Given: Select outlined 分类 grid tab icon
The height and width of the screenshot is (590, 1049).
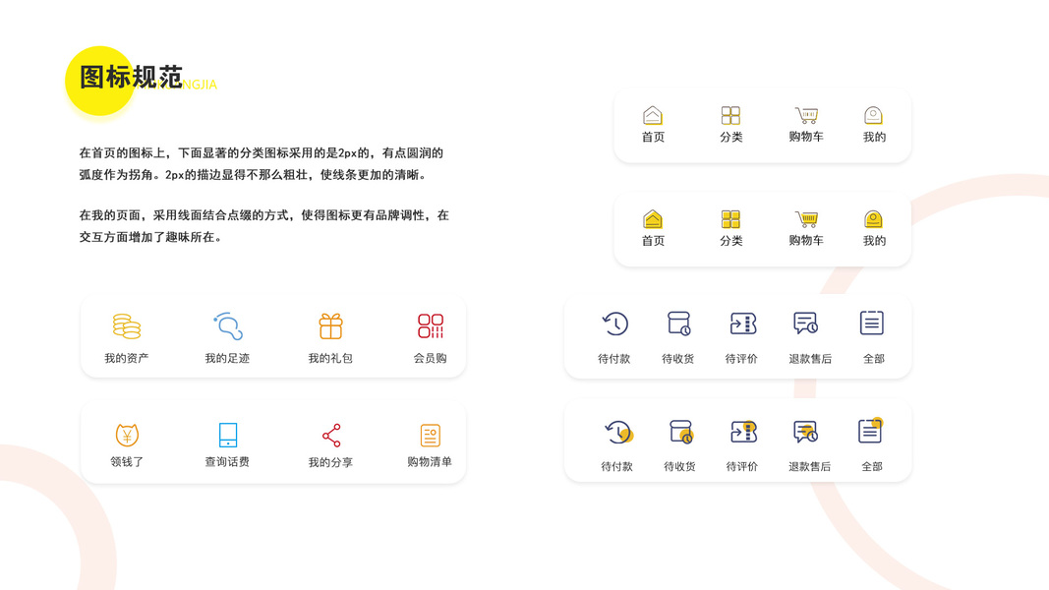Looking at the screenshot, I should pyautogui.click(x=730, y=115).
